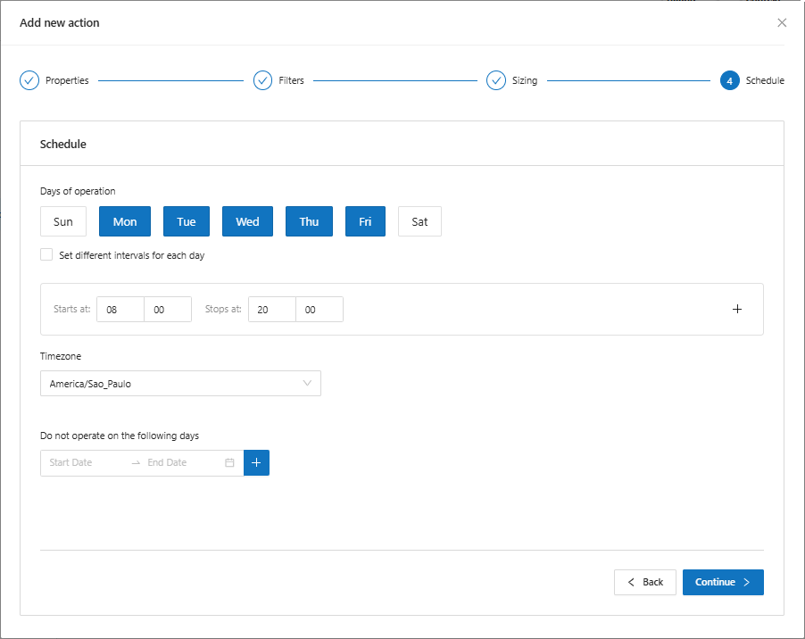The image size is (805, 639).
Task: Toggle Sat as day of operation
Action: tap(419, 221)
